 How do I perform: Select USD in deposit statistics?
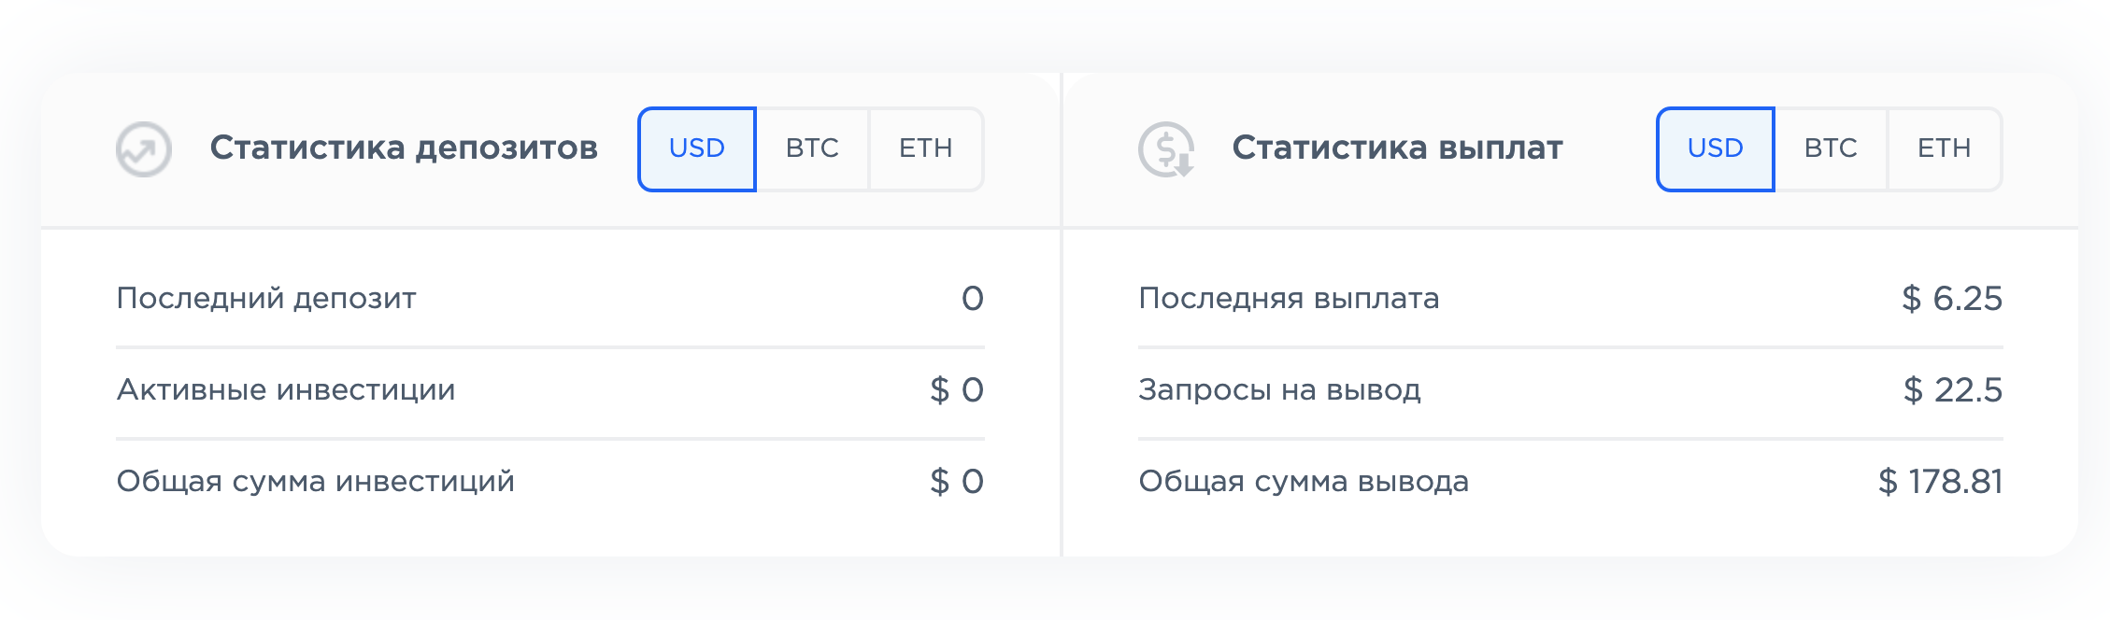(697, 149)
